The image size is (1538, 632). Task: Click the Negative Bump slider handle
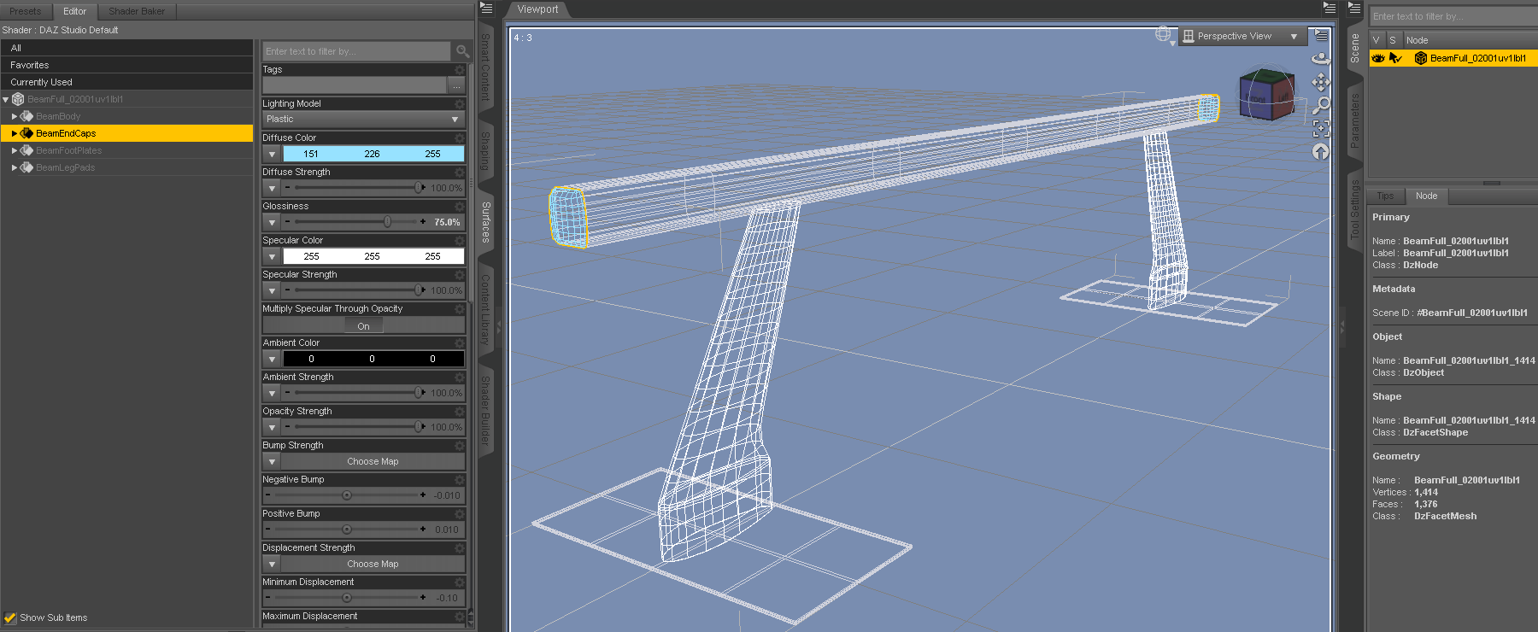(x=347, y=495)
